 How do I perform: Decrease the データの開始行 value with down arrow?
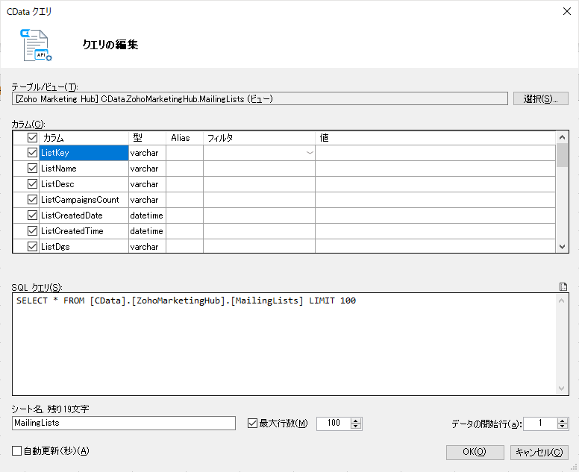pyautogui.click(x=563, y=427)
